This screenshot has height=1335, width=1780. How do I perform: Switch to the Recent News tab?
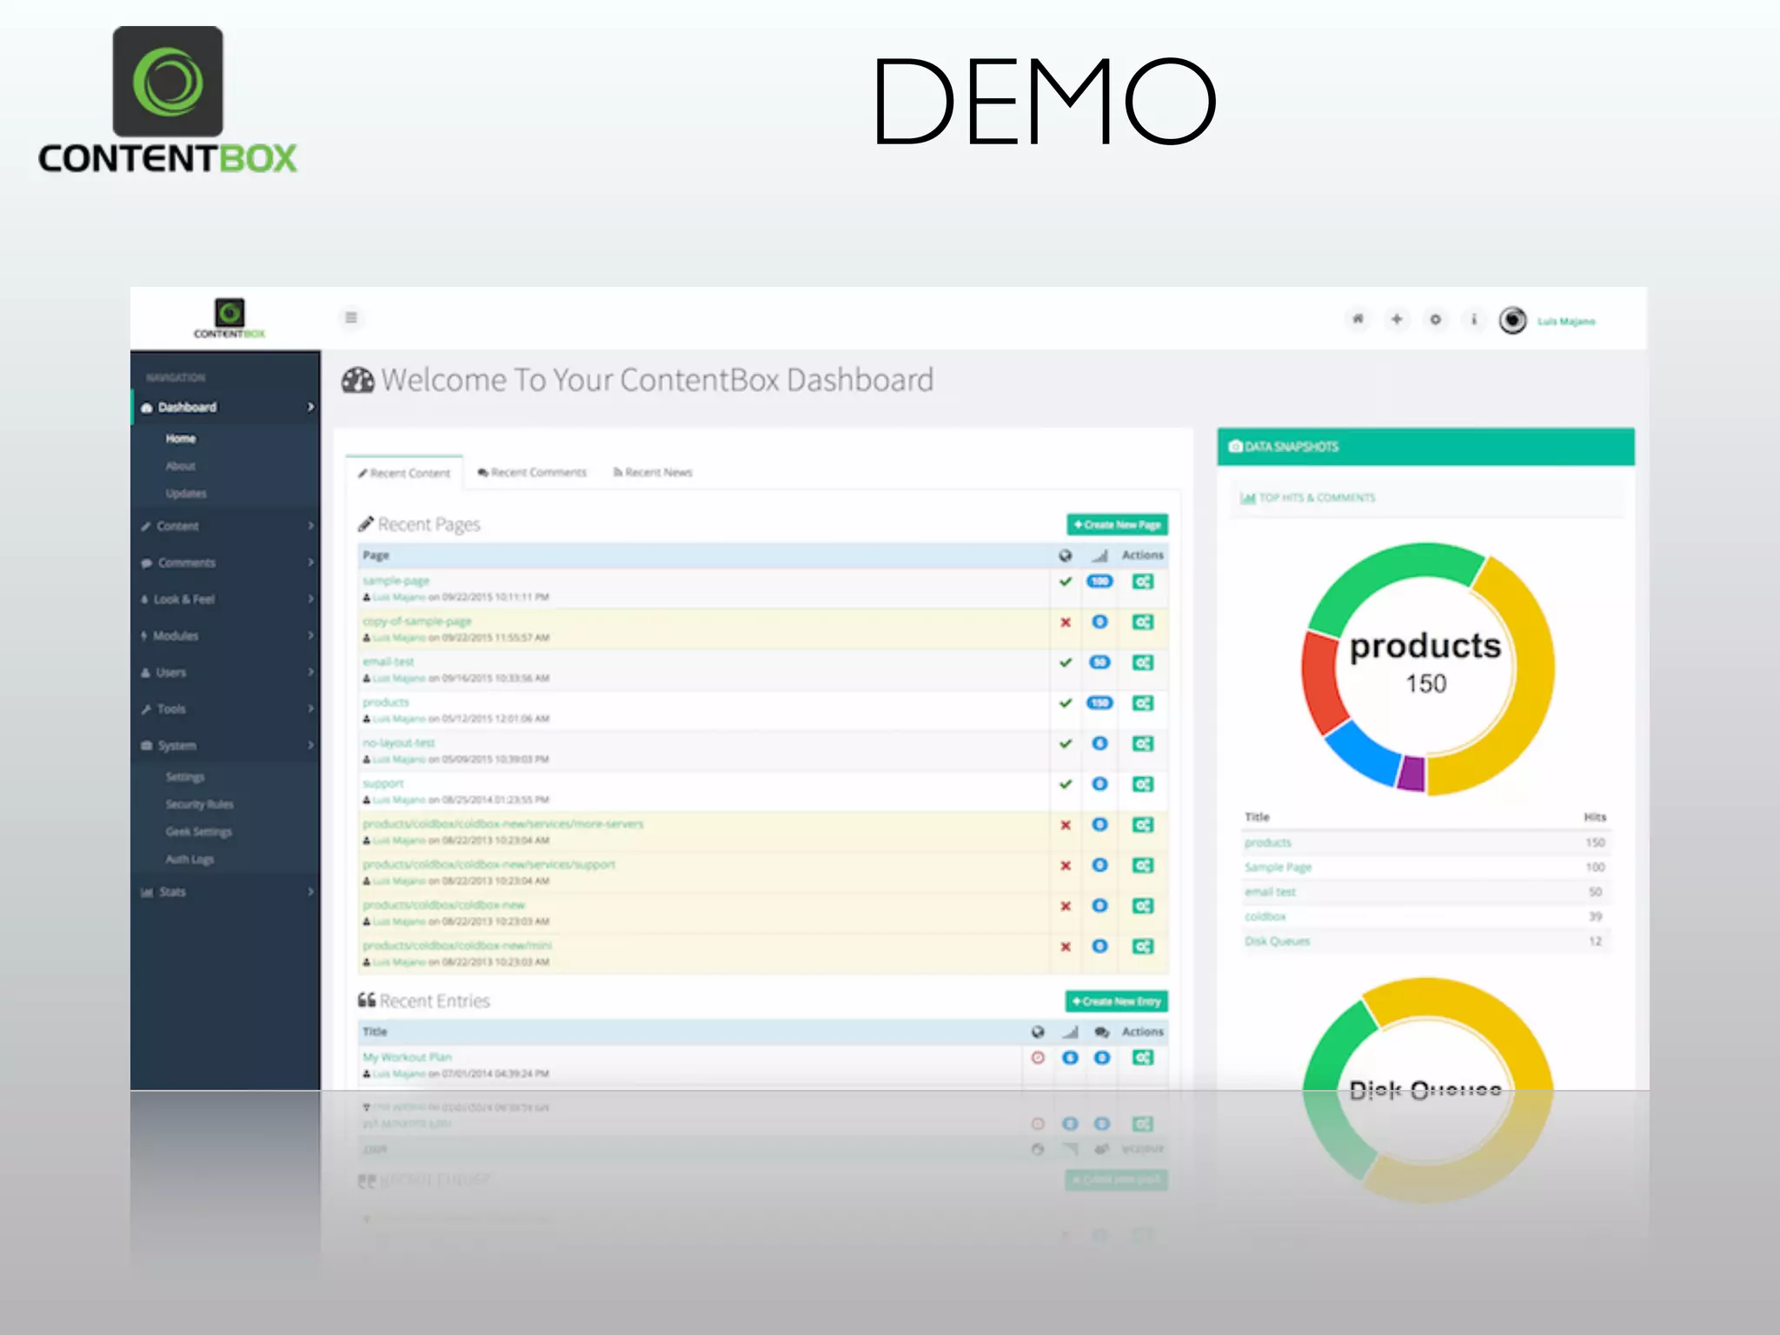click(x=653, y=472)
